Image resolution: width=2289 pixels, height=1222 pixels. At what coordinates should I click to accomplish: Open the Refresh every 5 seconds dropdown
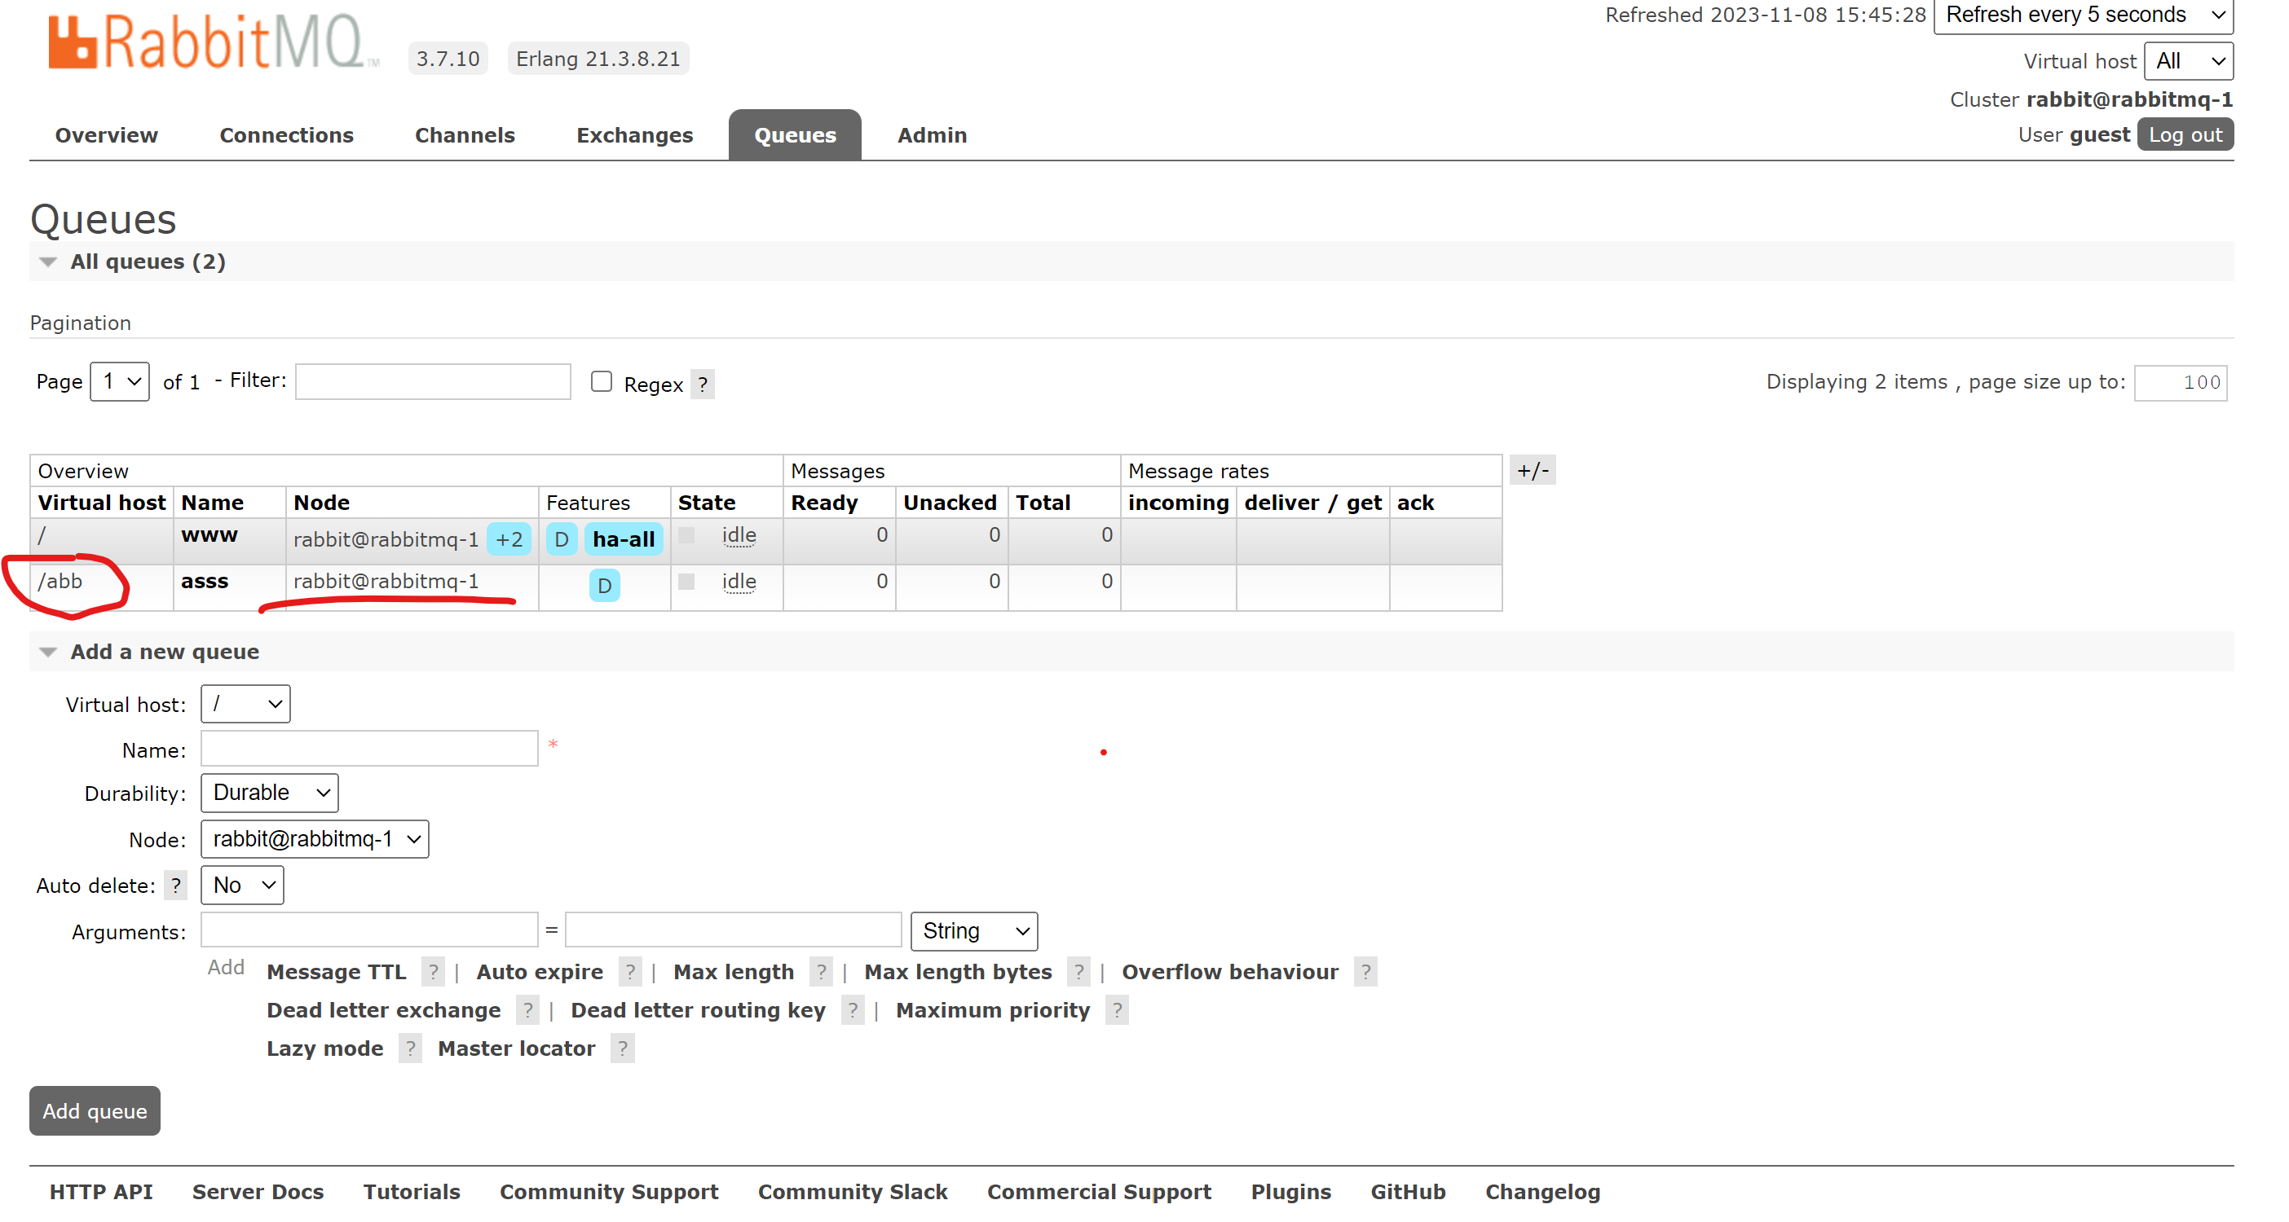[x=2083, y=15]
